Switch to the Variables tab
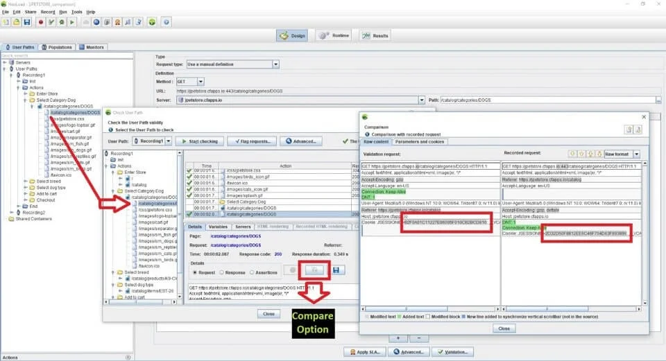Screen dimensions: 666x361 (x=218, y=227)
